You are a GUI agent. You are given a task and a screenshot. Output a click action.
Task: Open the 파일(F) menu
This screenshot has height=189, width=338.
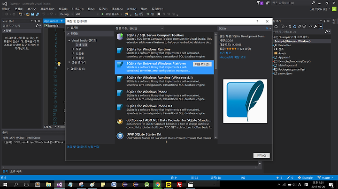pos(6,9)
